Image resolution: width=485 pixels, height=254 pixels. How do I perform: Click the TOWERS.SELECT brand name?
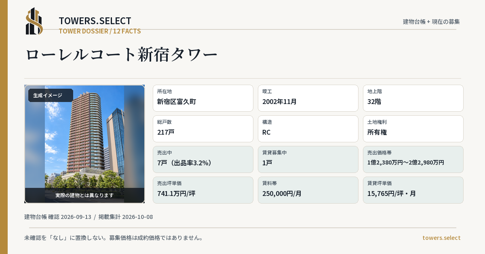[95, 21]
